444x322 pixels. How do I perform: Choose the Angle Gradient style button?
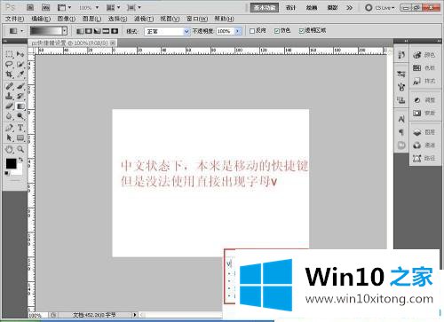coord(98,31)
